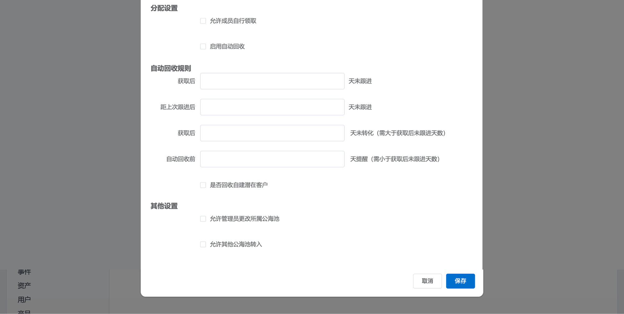Click the 分配设置 section heading
624x314 pixels.
pyautogui.click(x=164, y=8)
